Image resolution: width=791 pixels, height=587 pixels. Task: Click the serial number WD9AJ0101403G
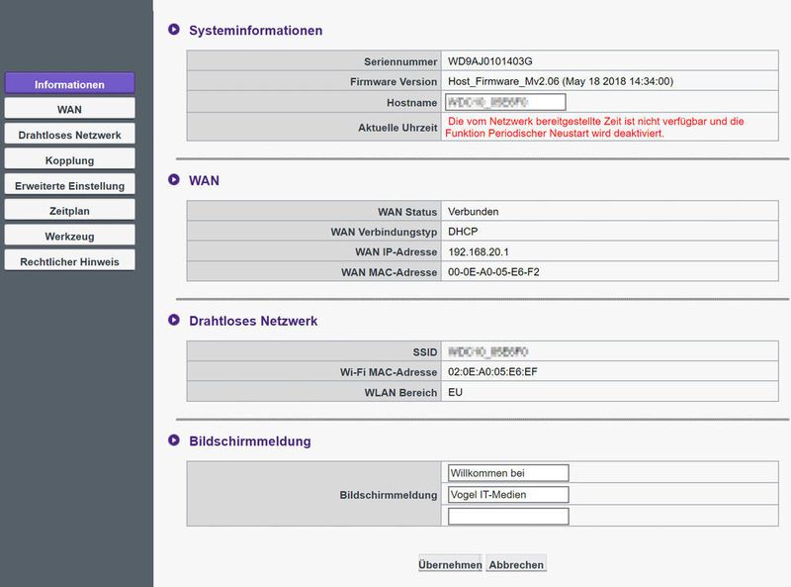point(496,61)
